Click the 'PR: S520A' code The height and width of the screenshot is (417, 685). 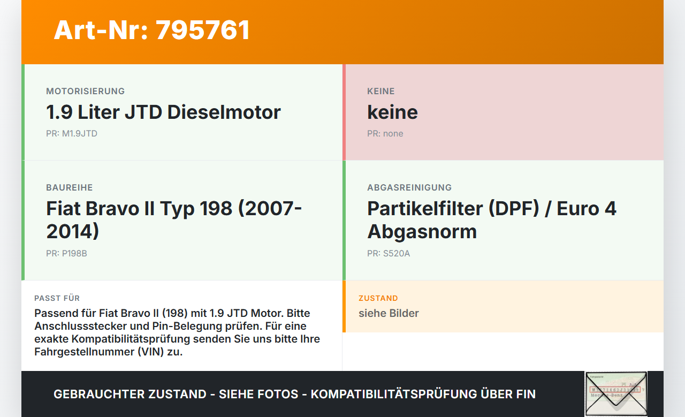coord(389,253)
